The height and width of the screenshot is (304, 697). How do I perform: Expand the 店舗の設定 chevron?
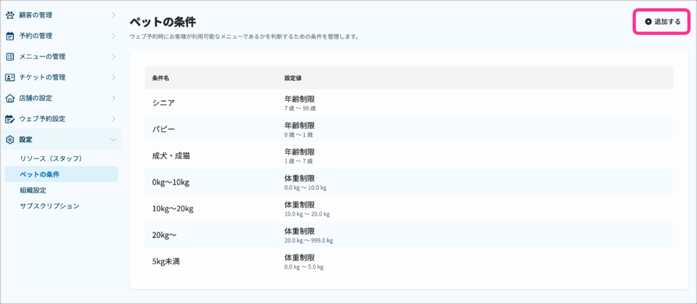(x=114, y=98)
